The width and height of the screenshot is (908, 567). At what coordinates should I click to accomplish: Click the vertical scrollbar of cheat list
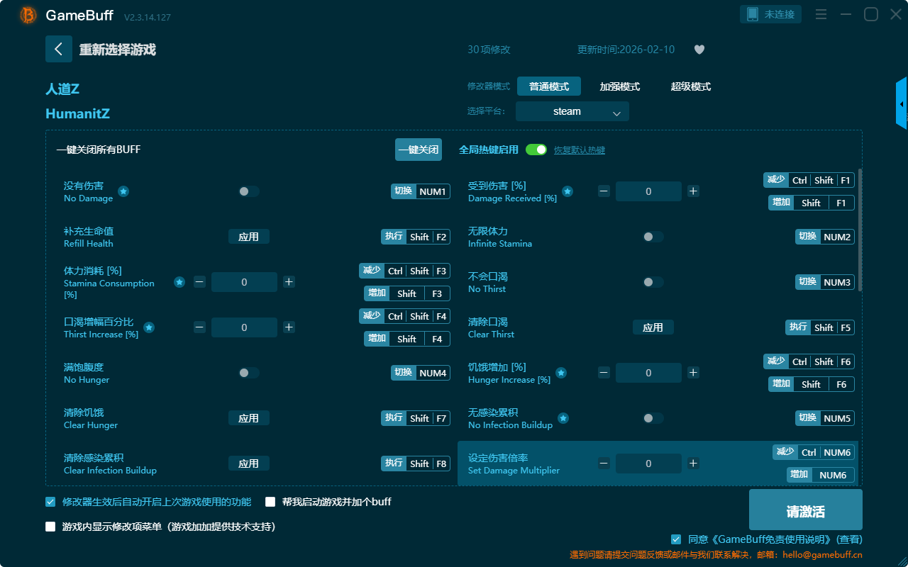[x=860, y=230]
